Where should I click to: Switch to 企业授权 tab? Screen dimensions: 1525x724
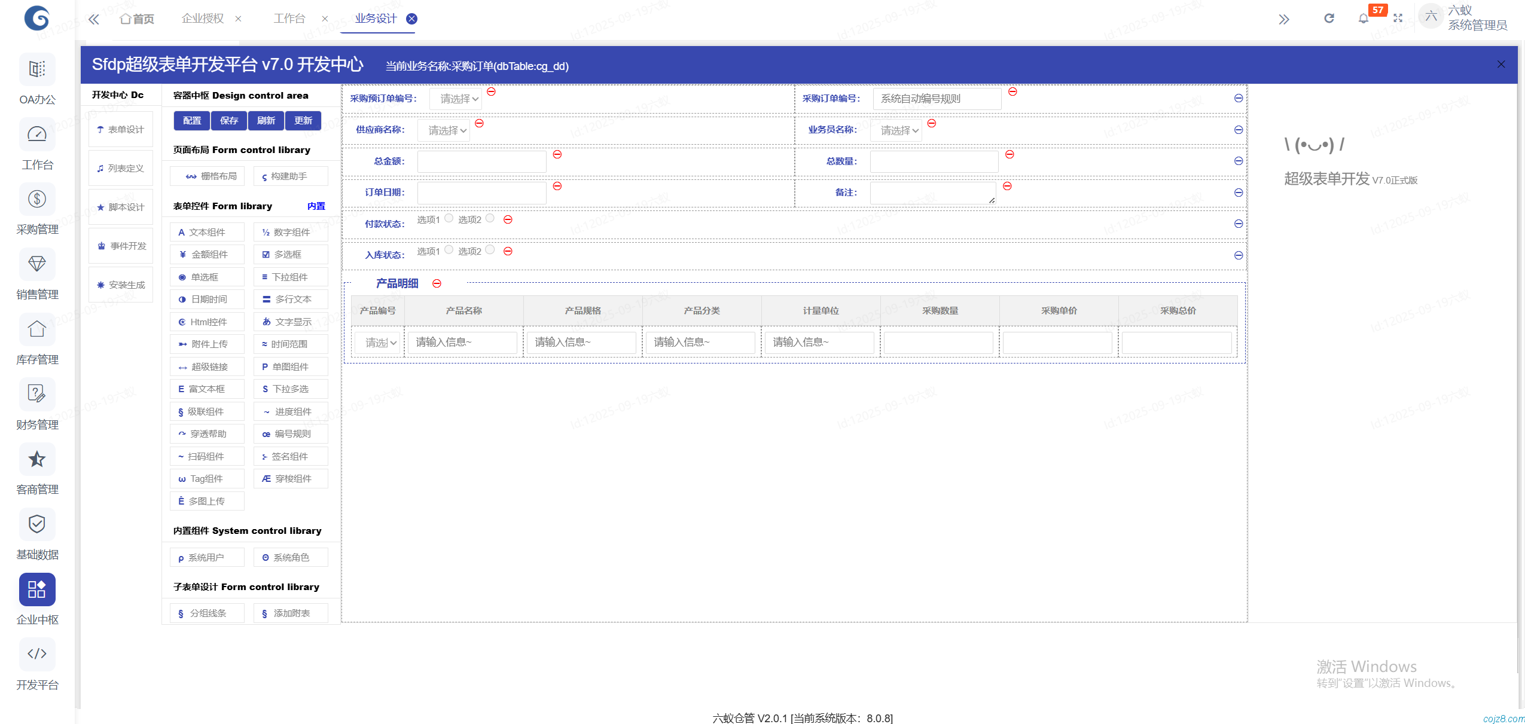pos(203,19)
